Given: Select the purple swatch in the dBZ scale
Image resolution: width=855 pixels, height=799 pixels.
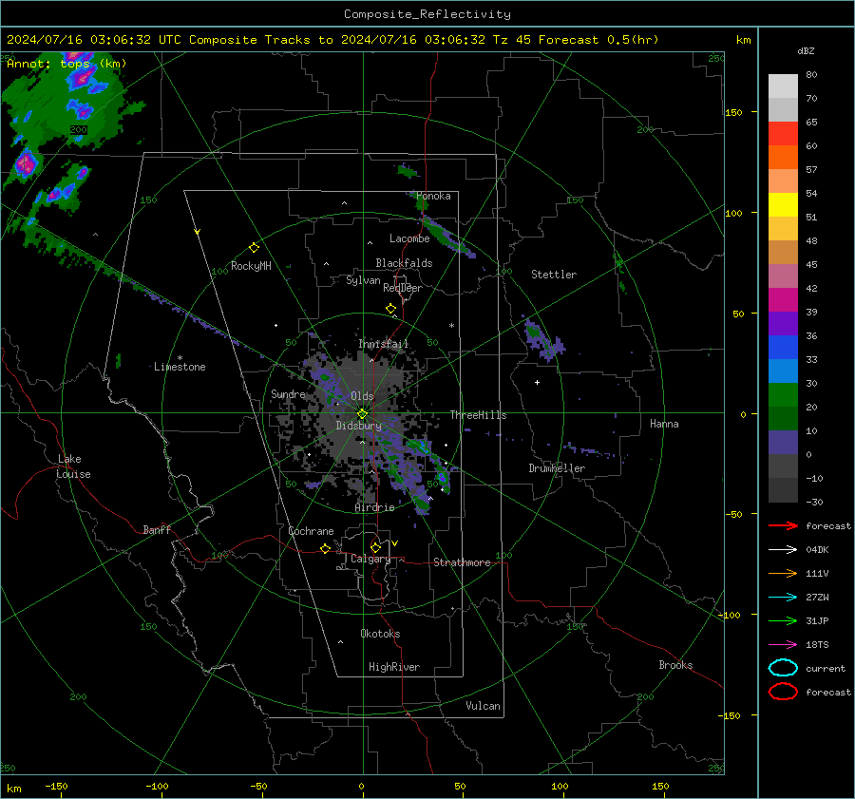Looking at the screenshot, I should (783, 323).
